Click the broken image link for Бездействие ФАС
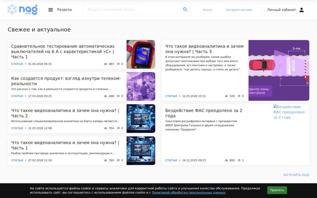 [289, 112]
